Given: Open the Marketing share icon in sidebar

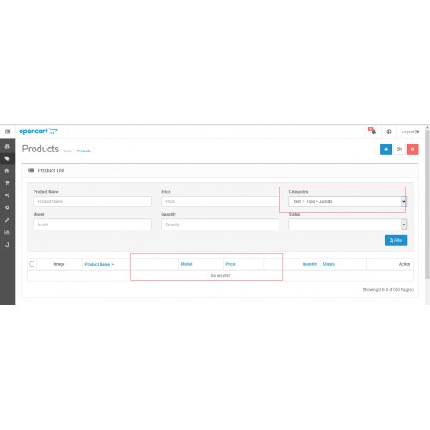Looking at the screenshot, I should tap(8, 195).
